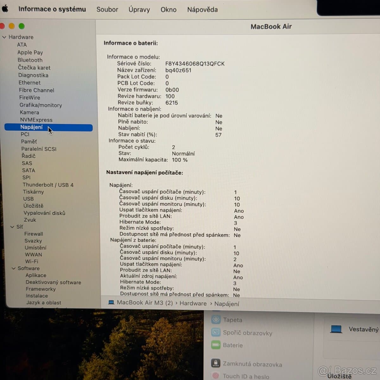
Task: Select Wi-Fi under Síť
Action: pyautogui.click(x=32, y=262)
